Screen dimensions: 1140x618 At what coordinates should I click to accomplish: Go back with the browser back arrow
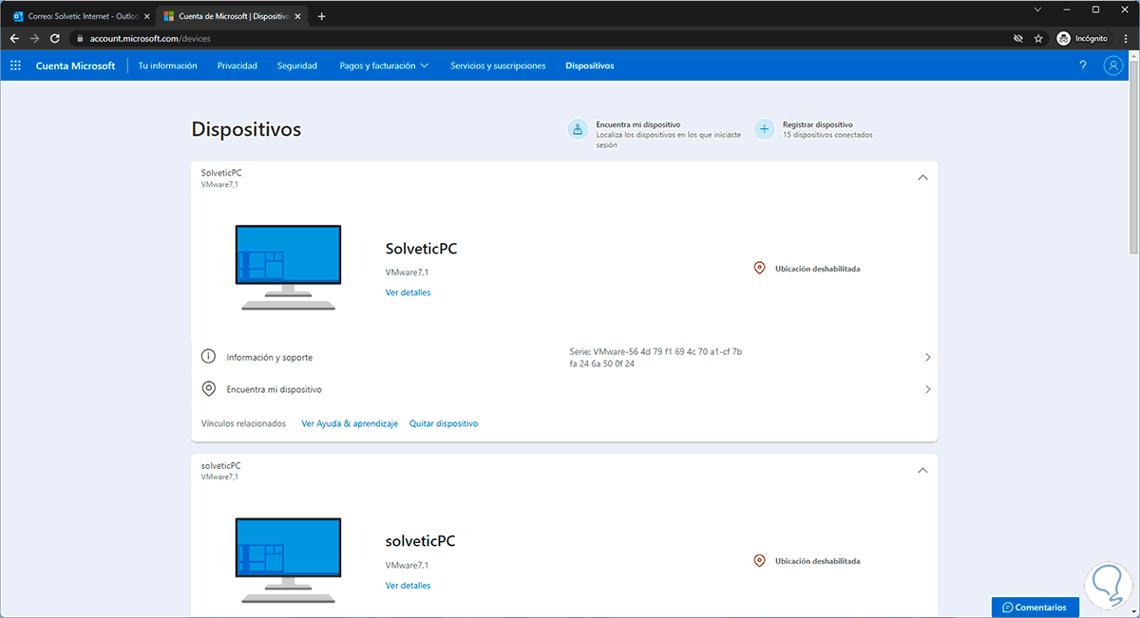14,38
